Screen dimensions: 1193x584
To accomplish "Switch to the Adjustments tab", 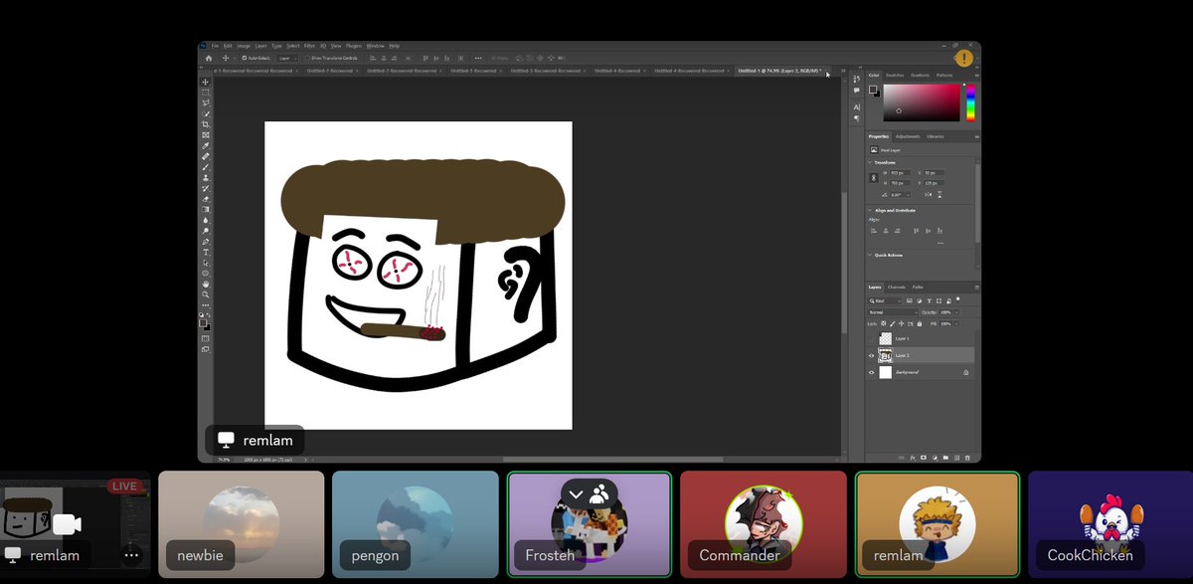I will click(x=908, y=136).
